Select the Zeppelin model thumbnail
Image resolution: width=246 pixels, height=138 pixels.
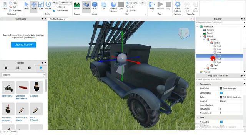point(22,87)
